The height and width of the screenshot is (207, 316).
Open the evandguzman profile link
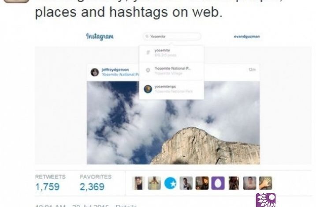click(x=247, y=37)
